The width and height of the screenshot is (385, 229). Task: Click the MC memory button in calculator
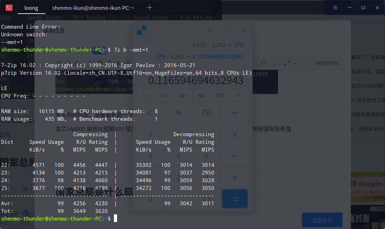146,96
